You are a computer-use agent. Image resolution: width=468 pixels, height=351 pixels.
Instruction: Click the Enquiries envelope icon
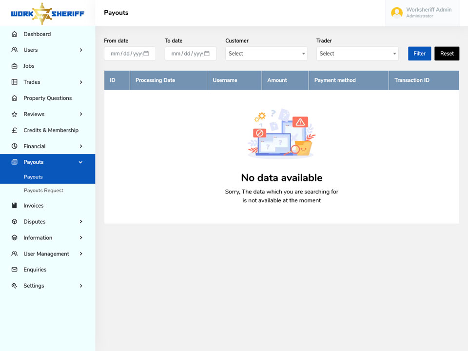(14, 270)
